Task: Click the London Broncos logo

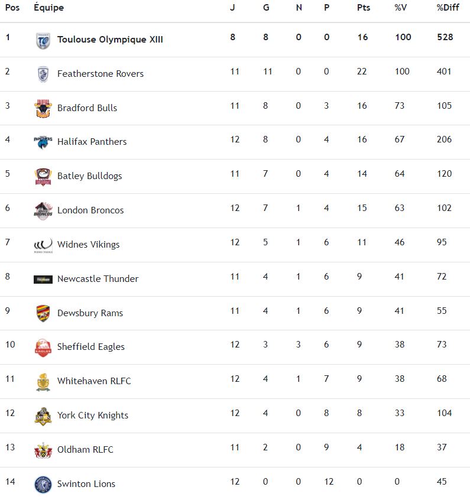Action: click(x=43, y=210)
